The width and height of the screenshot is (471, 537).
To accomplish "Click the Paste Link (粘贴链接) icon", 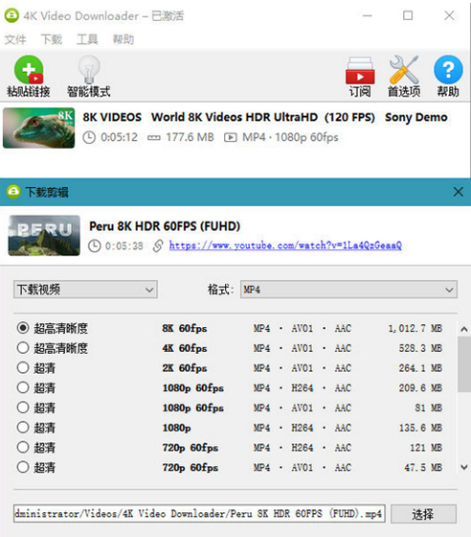I will (29, 70).
